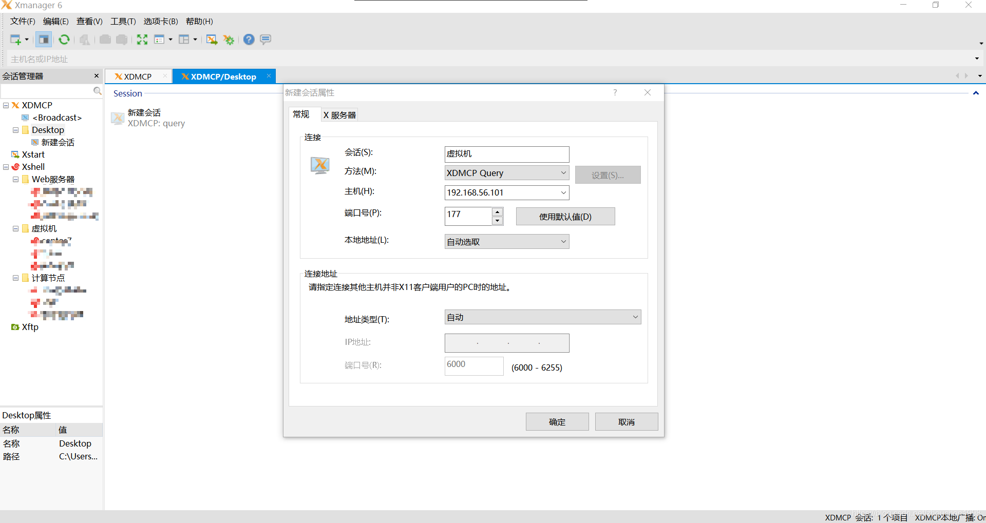
Task: Open the 工具(T) menu
Action: click(123, 21)
